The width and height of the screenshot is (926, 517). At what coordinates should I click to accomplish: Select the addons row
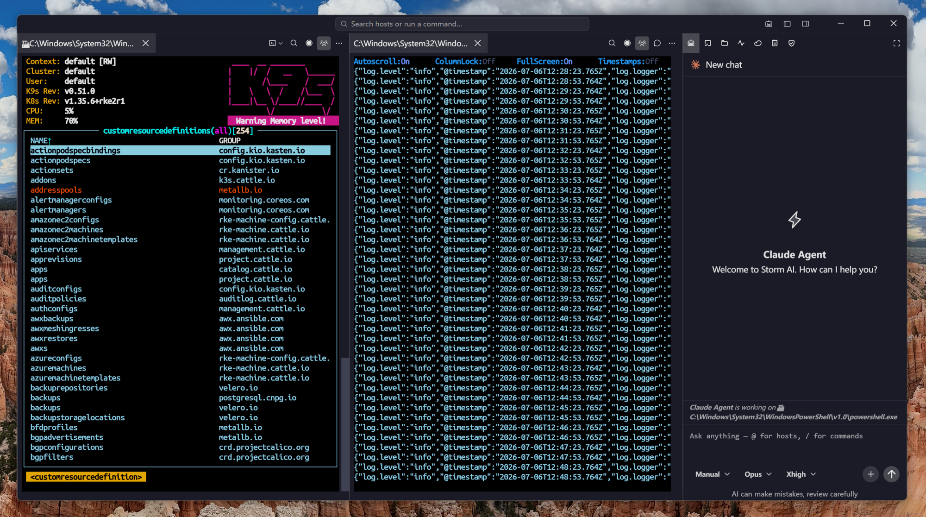(180, 180)
